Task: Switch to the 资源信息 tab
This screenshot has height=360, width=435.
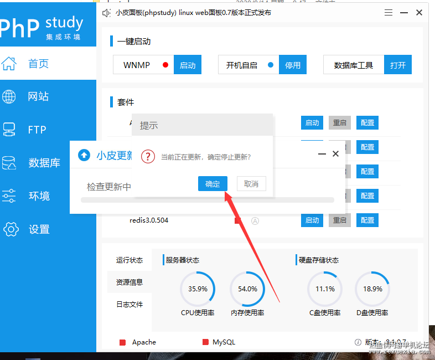Action: pyautogui.click(x=130, y=282)
